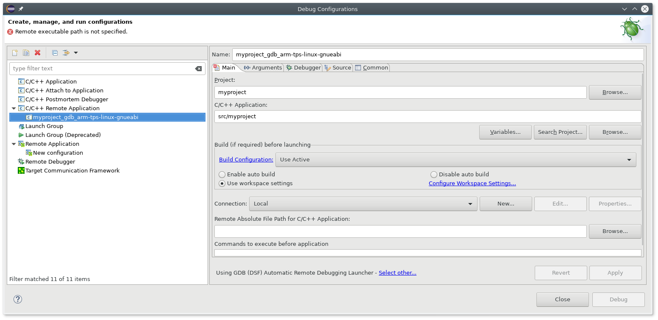Open the Build Configuration Use Active dropdown
This screenshot has height=320, width=658.
455,160
